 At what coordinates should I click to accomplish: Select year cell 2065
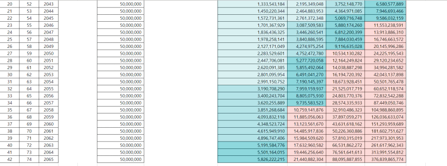(48, 159)
